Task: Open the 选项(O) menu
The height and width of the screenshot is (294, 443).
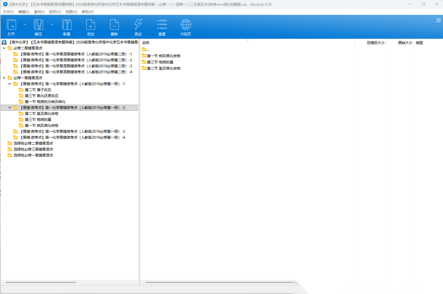Action: coord(55,12)
